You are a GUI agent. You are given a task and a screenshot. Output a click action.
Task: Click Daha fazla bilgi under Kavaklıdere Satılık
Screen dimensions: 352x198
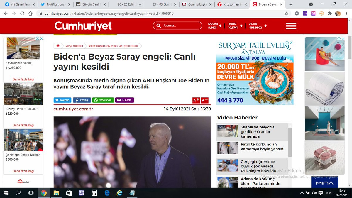point(23,79)
